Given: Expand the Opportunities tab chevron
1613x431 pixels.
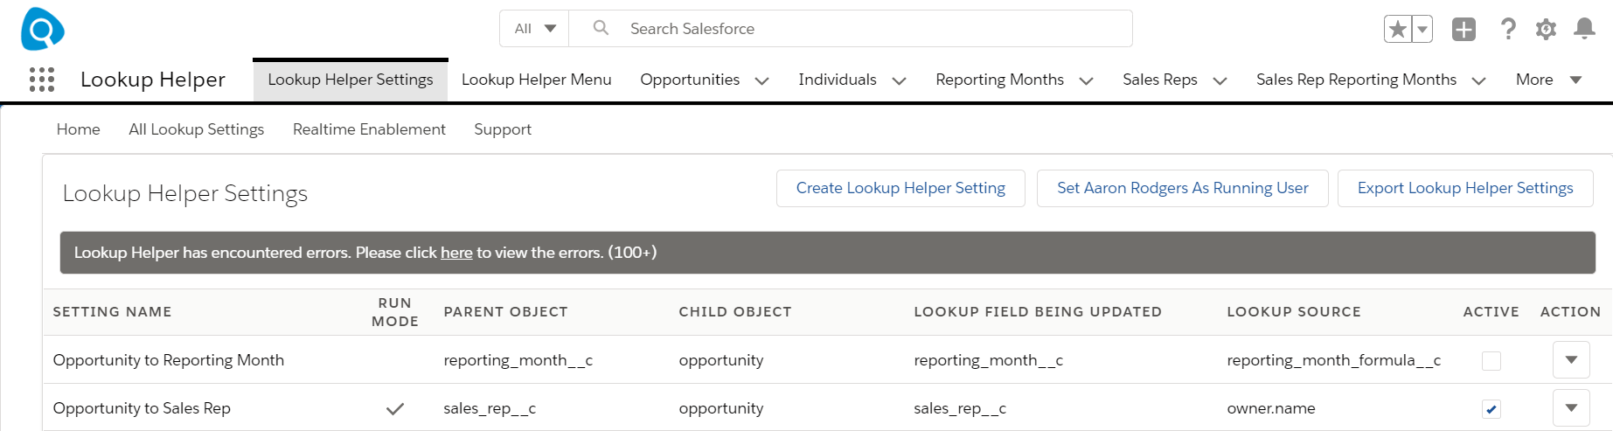Looking at the screenshot, I should [762, 80].
